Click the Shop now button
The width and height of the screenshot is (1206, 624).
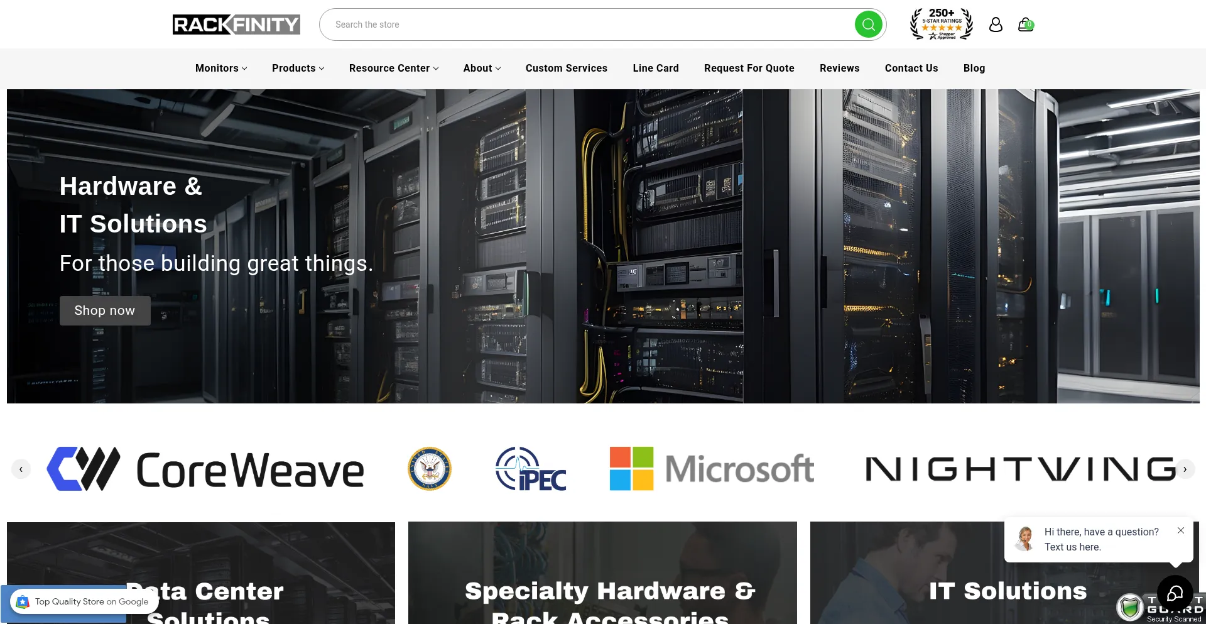pyautogui.click(x=105, y=310)
